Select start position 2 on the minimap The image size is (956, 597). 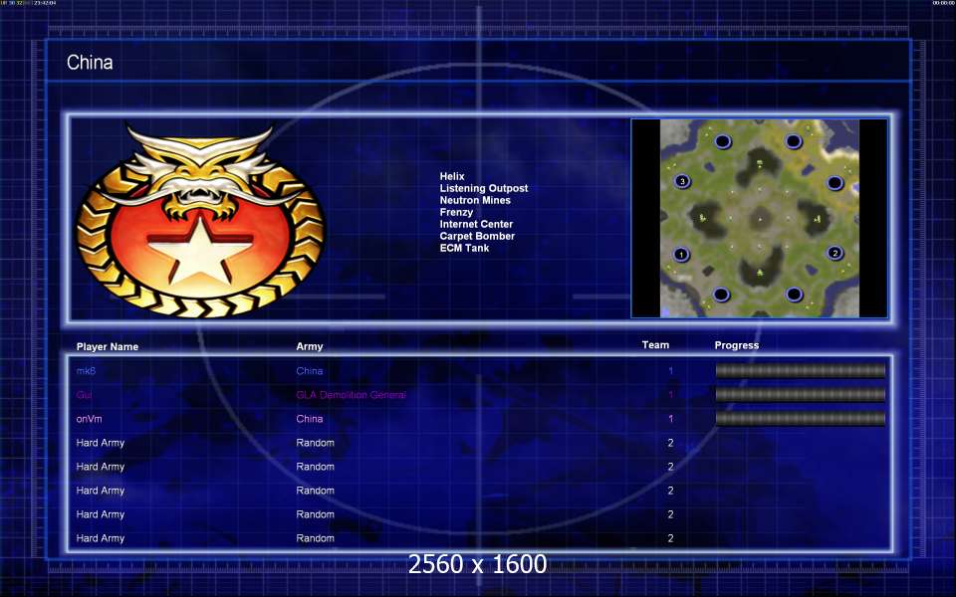[x=835, y=252]
